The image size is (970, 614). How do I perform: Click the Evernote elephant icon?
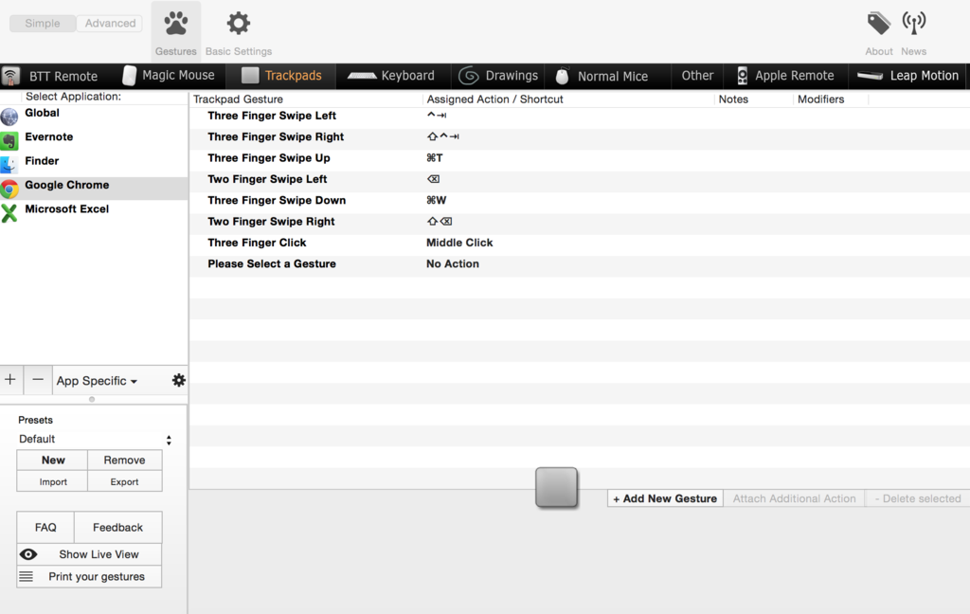click(x=9, y=141)
